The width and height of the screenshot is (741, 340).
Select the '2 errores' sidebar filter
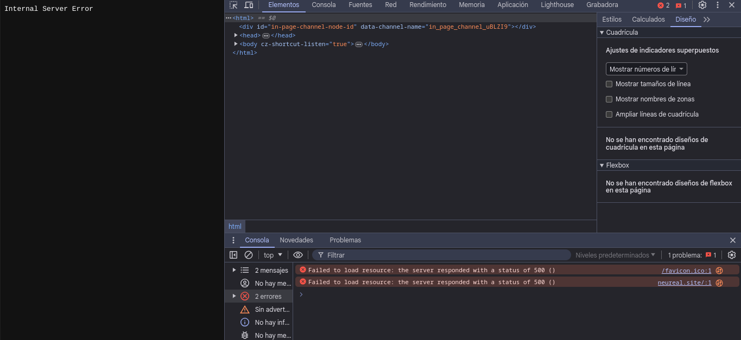[x=259, y=296]
